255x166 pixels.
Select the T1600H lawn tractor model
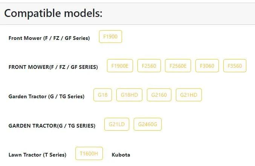pyautogui.click(x=89, y=154)
